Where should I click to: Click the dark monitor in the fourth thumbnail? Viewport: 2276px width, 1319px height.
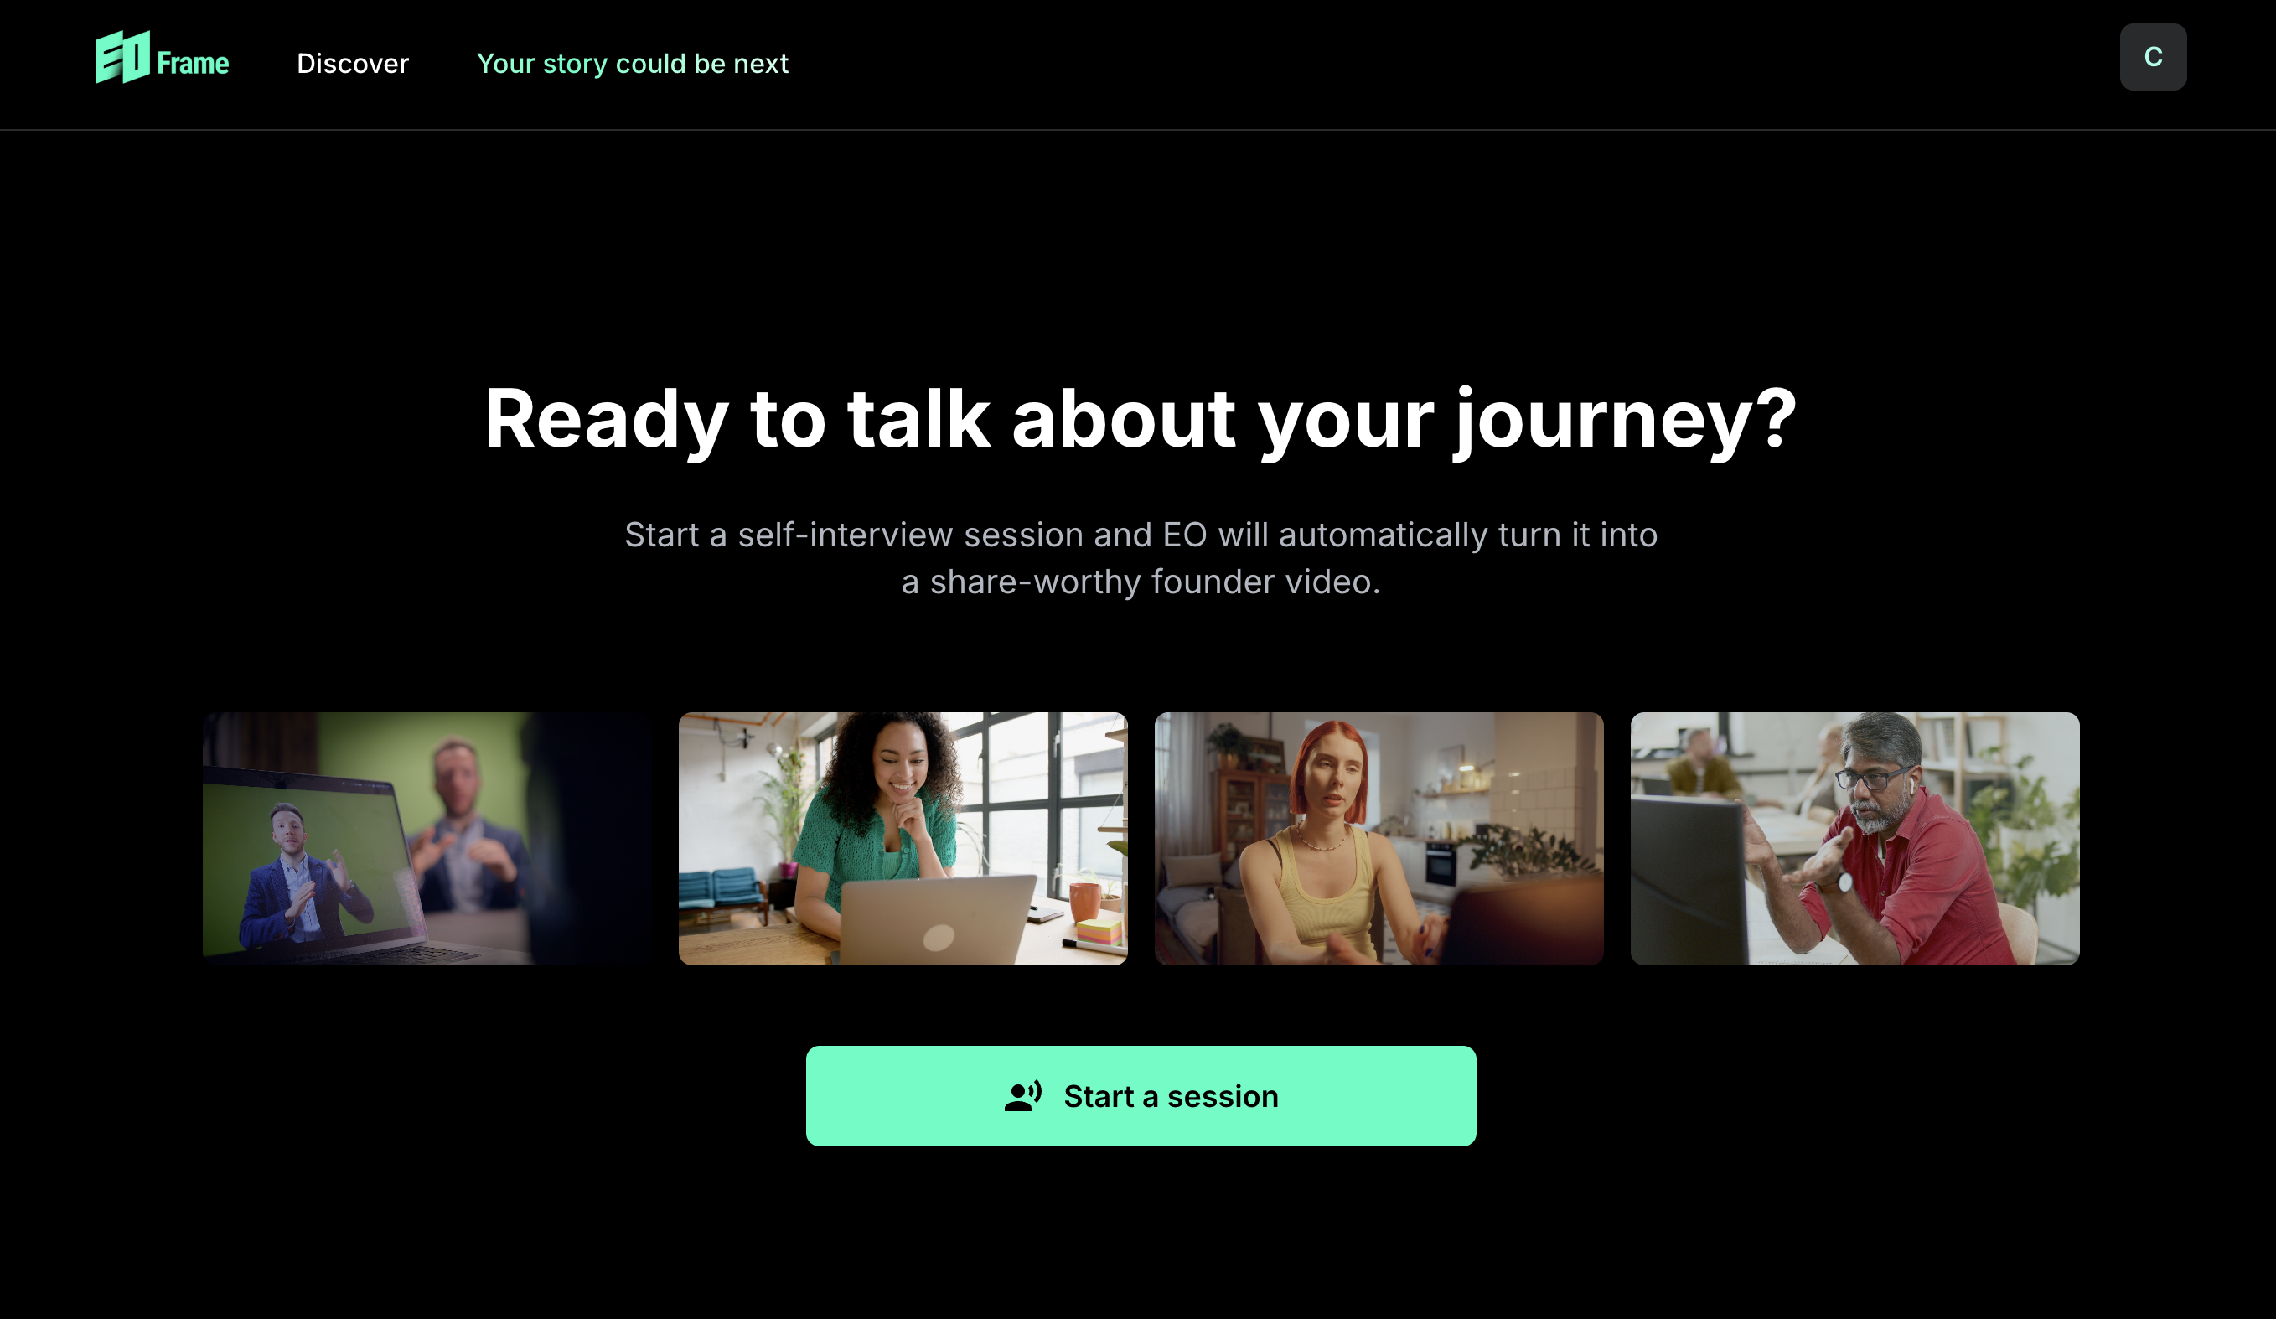[1688, 881]
